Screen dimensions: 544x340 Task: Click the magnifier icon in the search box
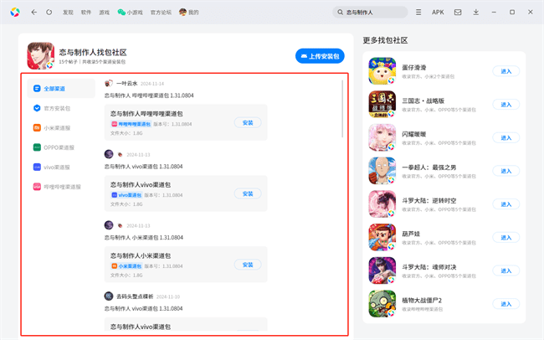coord(341,13)
